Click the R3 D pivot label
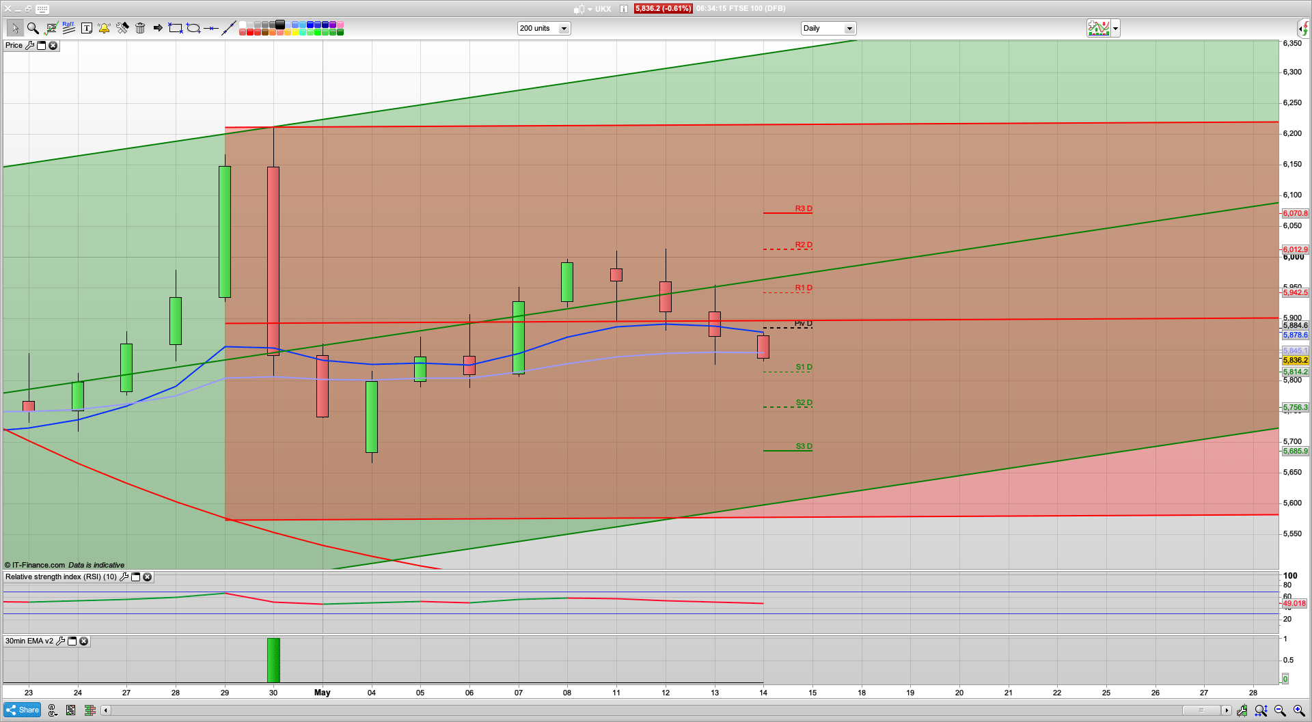This screenshot has height=722, width=1312. [804, 209]
